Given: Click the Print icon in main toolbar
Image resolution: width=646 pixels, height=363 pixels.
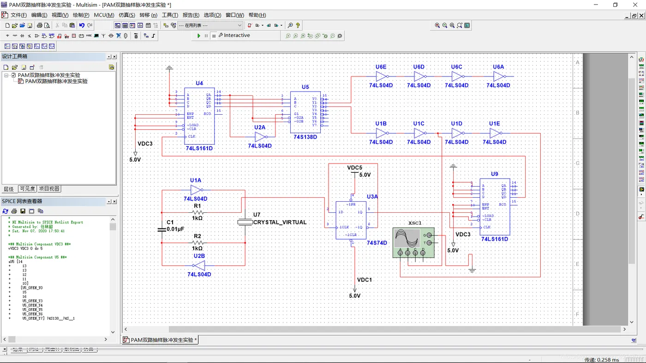Looking at the screenshot, I should [40, 25].
